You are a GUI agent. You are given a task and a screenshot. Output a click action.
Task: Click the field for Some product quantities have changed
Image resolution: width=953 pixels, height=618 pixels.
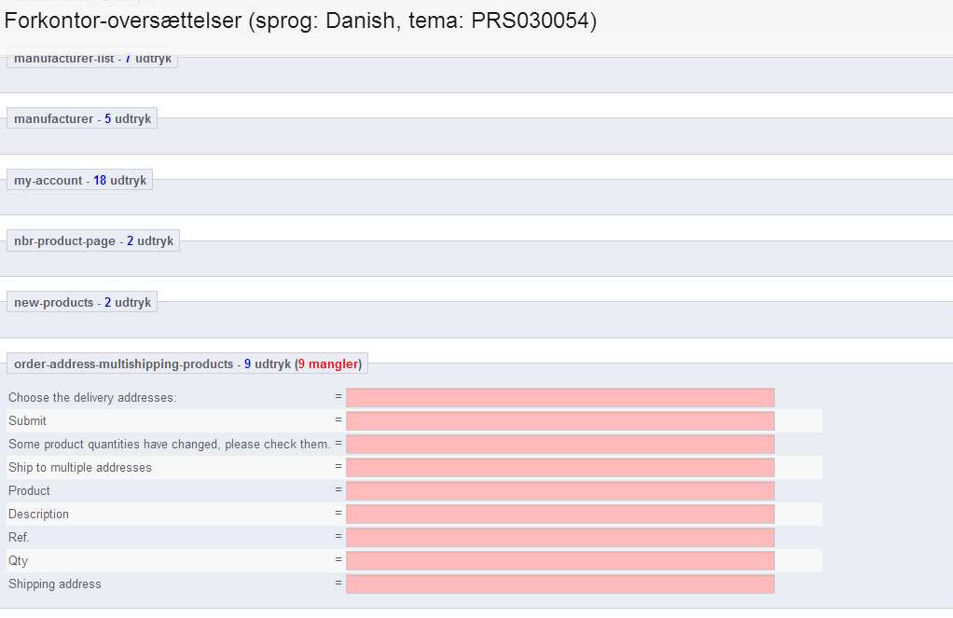tap(560, 445)
